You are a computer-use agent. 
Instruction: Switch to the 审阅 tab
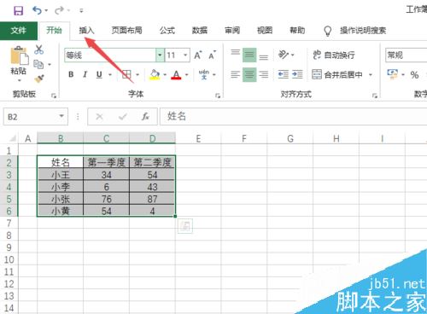pos(232,31)
